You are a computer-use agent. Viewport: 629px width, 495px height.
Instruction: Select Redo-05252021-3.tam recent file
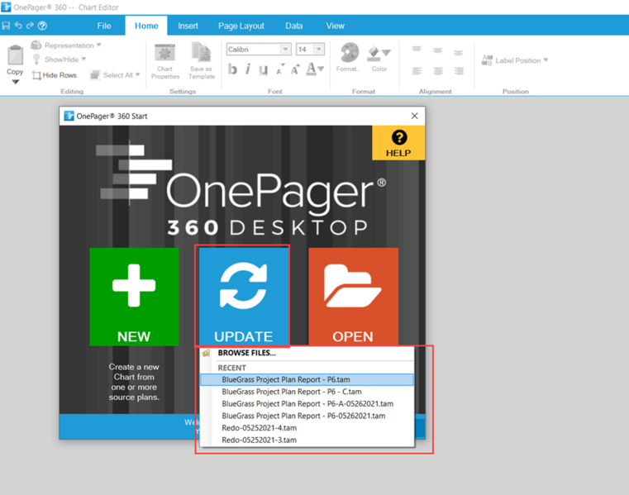pyautogui.click(x=307, y=440)
